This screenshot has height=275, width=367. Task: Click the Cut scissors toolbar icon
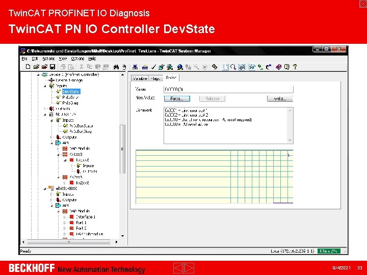click(x=81, y=67)
